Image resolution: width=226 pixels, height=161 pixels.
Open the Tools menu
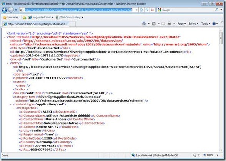(x=206, y=24)
